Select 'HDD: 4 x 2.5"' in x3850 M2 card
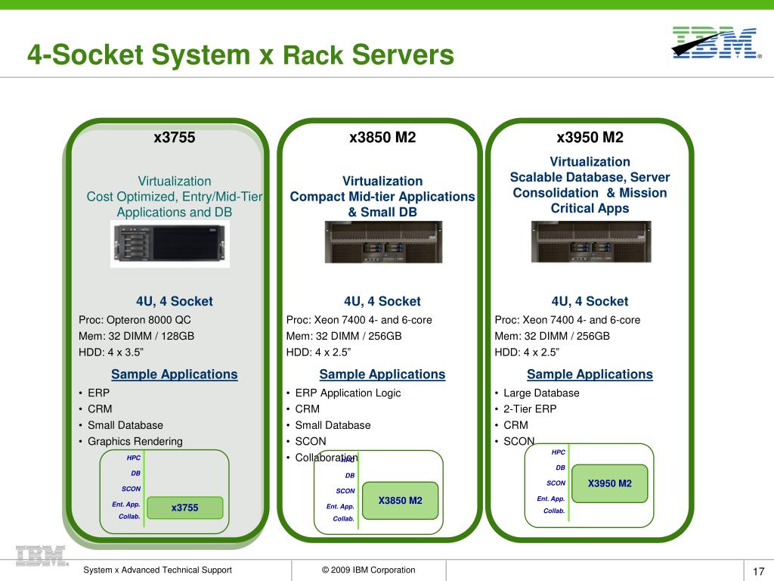774x581 pixels. coord(318,353)
